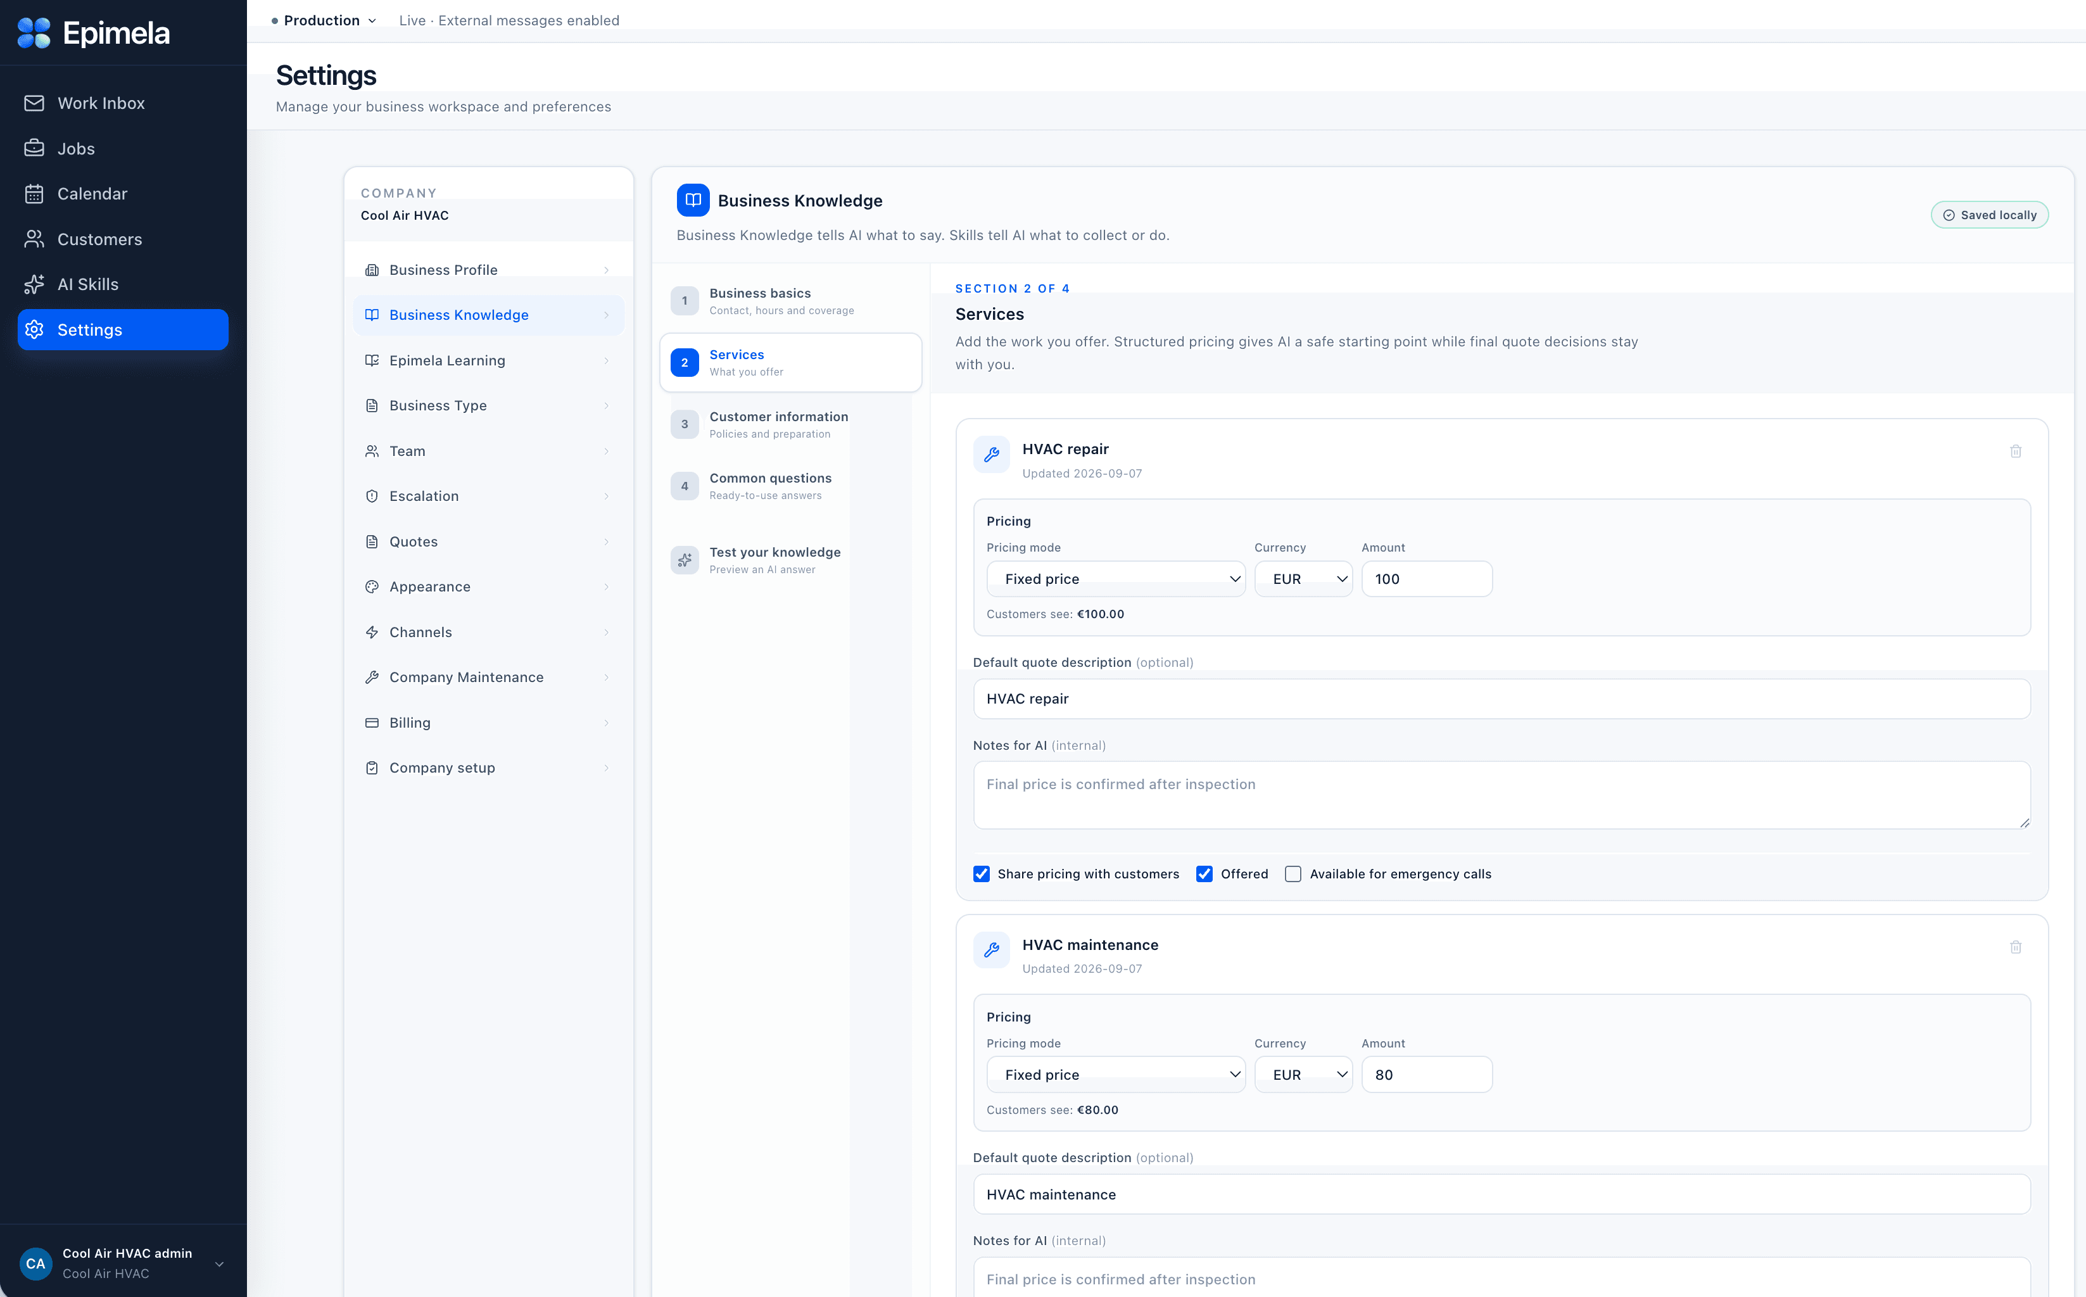
Task: Click HVAC repair Notes for AI textarea
Action: (1501, 795)
